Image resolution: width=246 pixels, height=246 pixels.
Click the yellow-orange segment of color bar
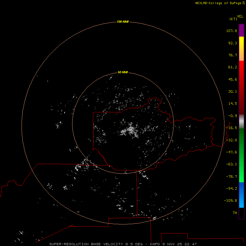(241, 49)
